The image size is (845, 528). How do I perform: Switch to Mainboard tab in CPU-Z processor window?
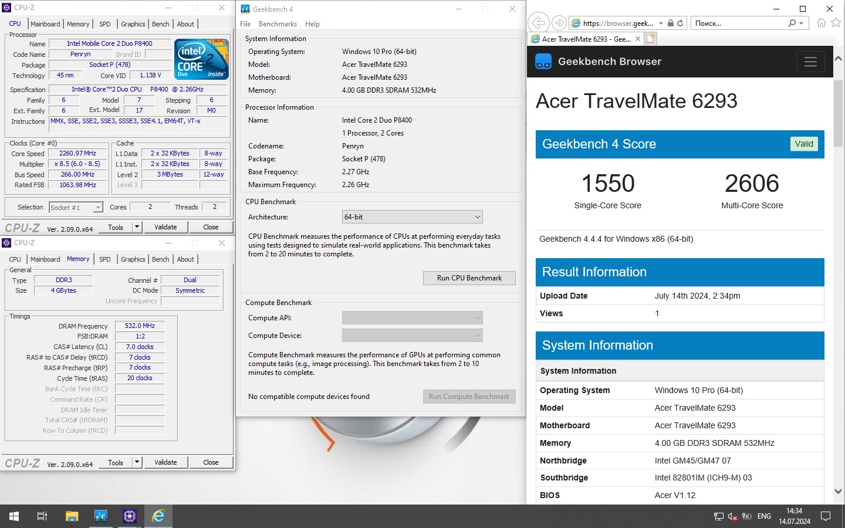45,24
